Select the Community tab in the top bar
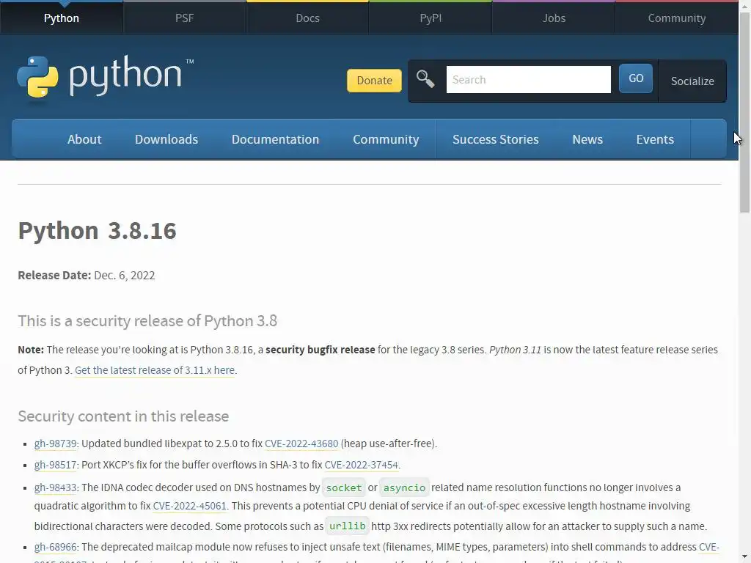This screenshot has width=751, height=563. tap(677, 18)
